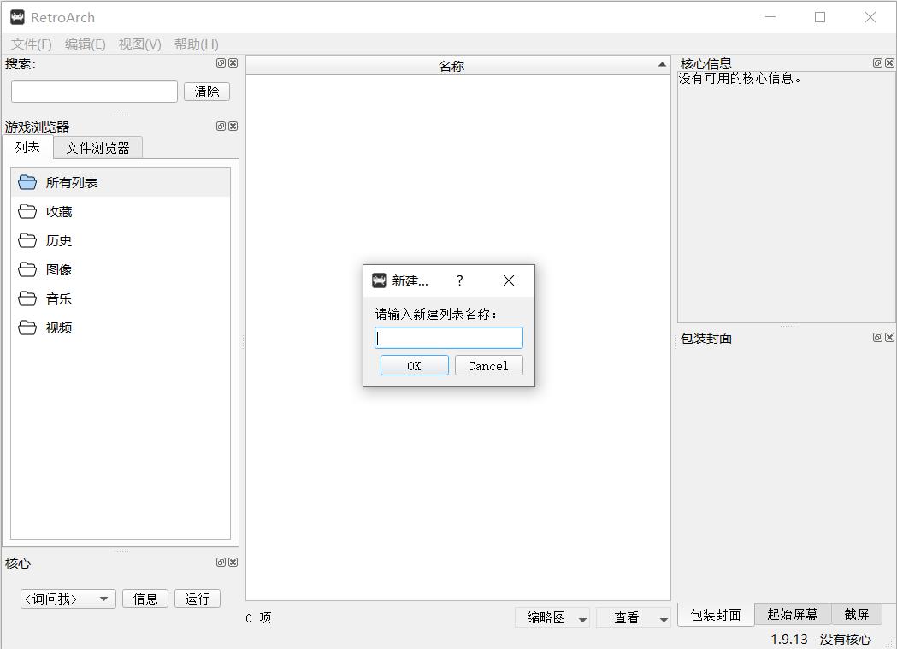This screenshot has height=649, width=897.
Task: Select the 历史 list
Action: [x=121, y=241]
